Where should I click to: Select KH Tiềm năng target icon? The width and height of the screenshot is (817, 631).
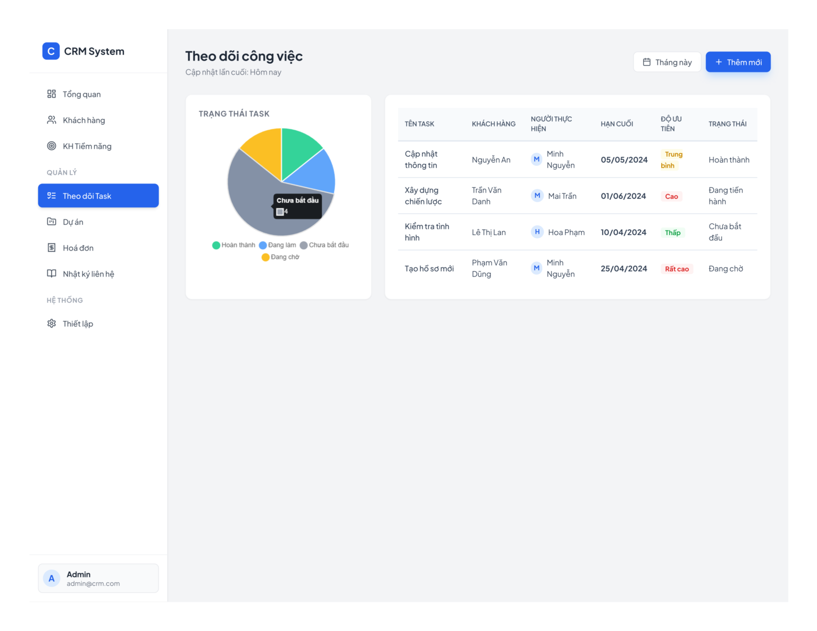52,146
